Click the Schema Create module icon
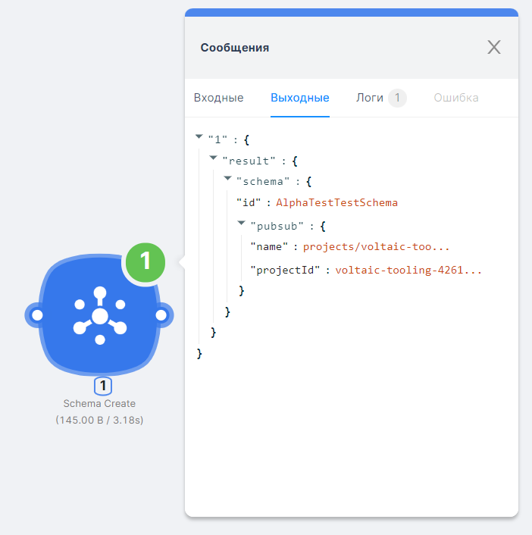The width and height of the screenshot is (532, 535). click(99, 315)
